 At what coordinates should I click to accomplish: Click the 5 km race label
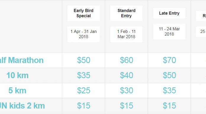17,91
